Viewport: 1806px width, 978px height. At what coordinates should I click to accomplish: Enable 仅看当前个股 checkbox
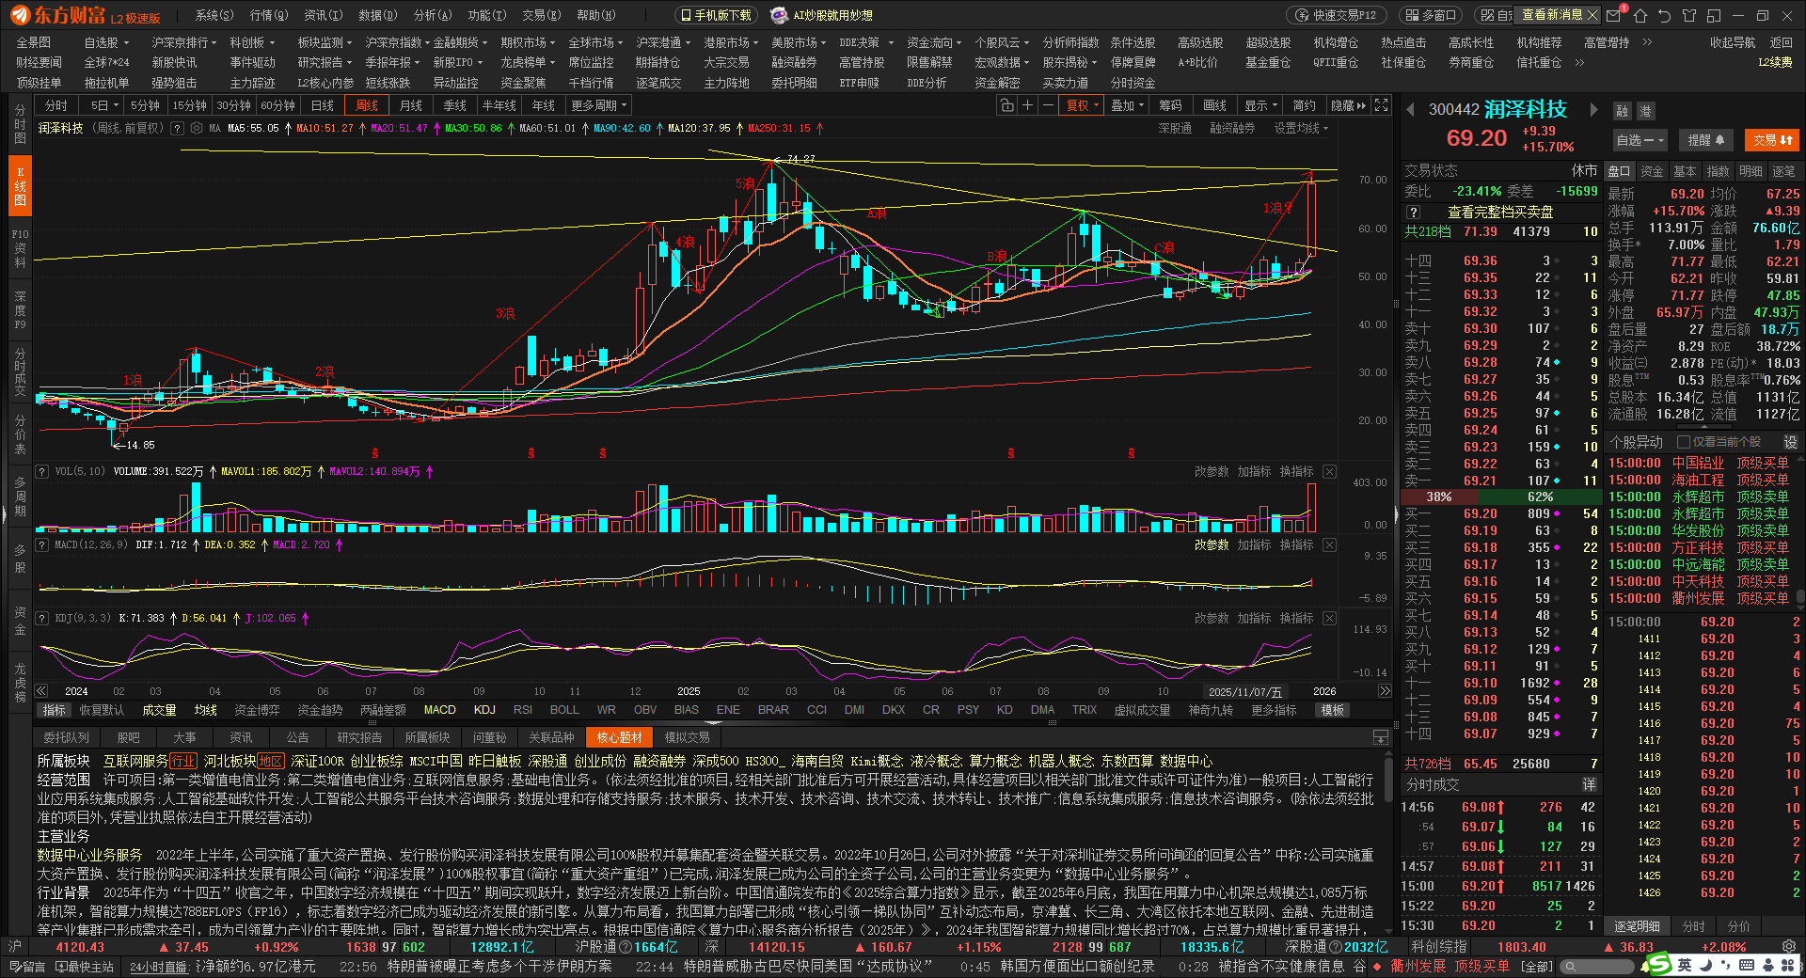point(1684,442)
